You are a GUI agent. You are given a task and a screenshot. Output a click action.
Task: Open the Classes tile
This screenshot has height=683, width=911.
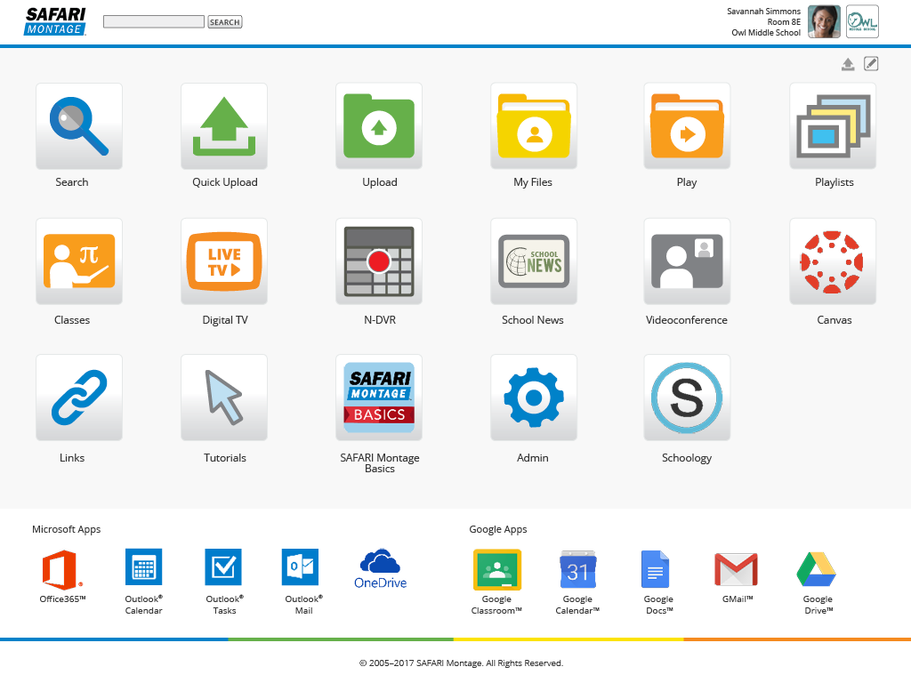pyautogui.click(x=79, y=261)
